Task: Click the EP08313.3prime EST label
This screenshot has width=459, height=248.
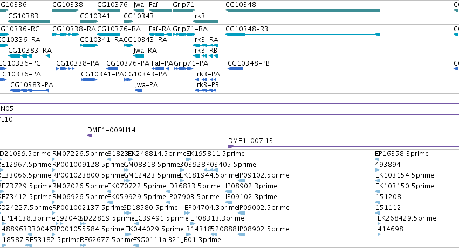Action: point(217,218)
